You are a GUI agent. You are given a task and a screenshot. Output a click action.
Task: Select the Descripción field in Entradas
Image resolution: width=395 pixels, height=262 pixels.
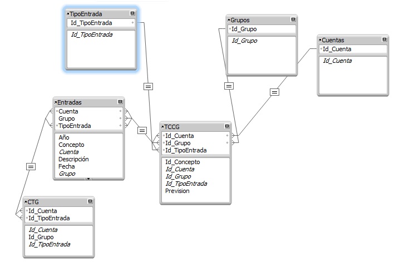73,159
